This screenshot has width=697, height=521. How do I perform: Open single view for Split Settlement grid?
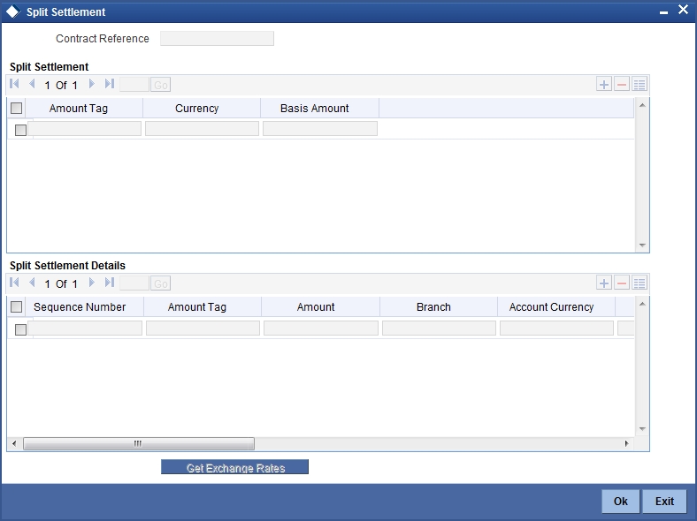coord(640,84)
